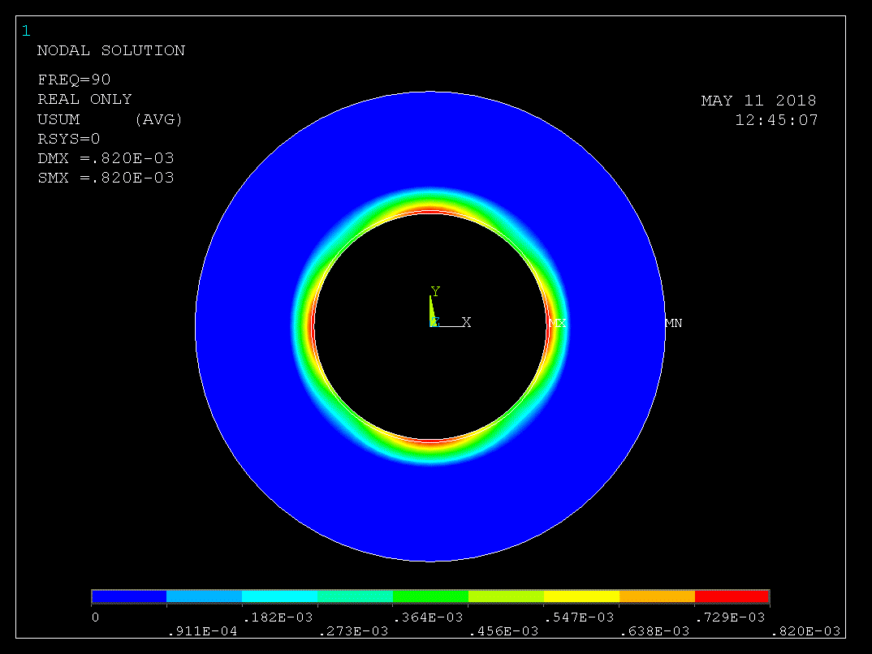This screenshot has width=872, height=654.
Task: Click the NODAL SOLUTION title text
Action: (x=111, y=50)
